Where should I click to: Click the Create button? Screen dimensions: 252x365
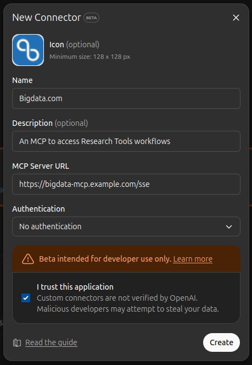pos(221,342)
